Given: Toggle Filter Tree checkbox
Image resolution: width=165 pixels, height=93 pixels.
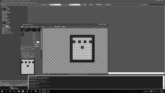Looking at the screenshot, I should point(22,83).
